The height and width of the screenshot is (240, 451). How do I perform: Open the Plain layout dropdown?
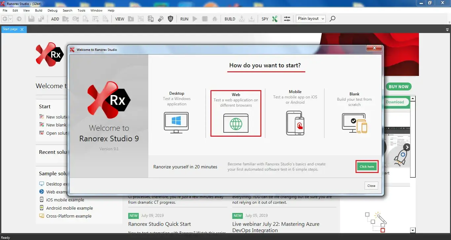tap(311, 19)
